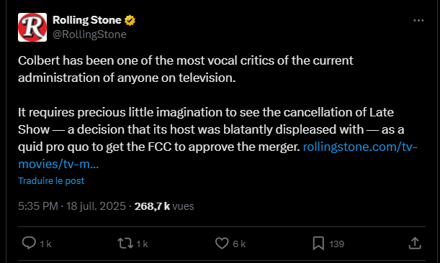
Task: Click the Rolling Stone profile avatar
Action: coord(32,27)
